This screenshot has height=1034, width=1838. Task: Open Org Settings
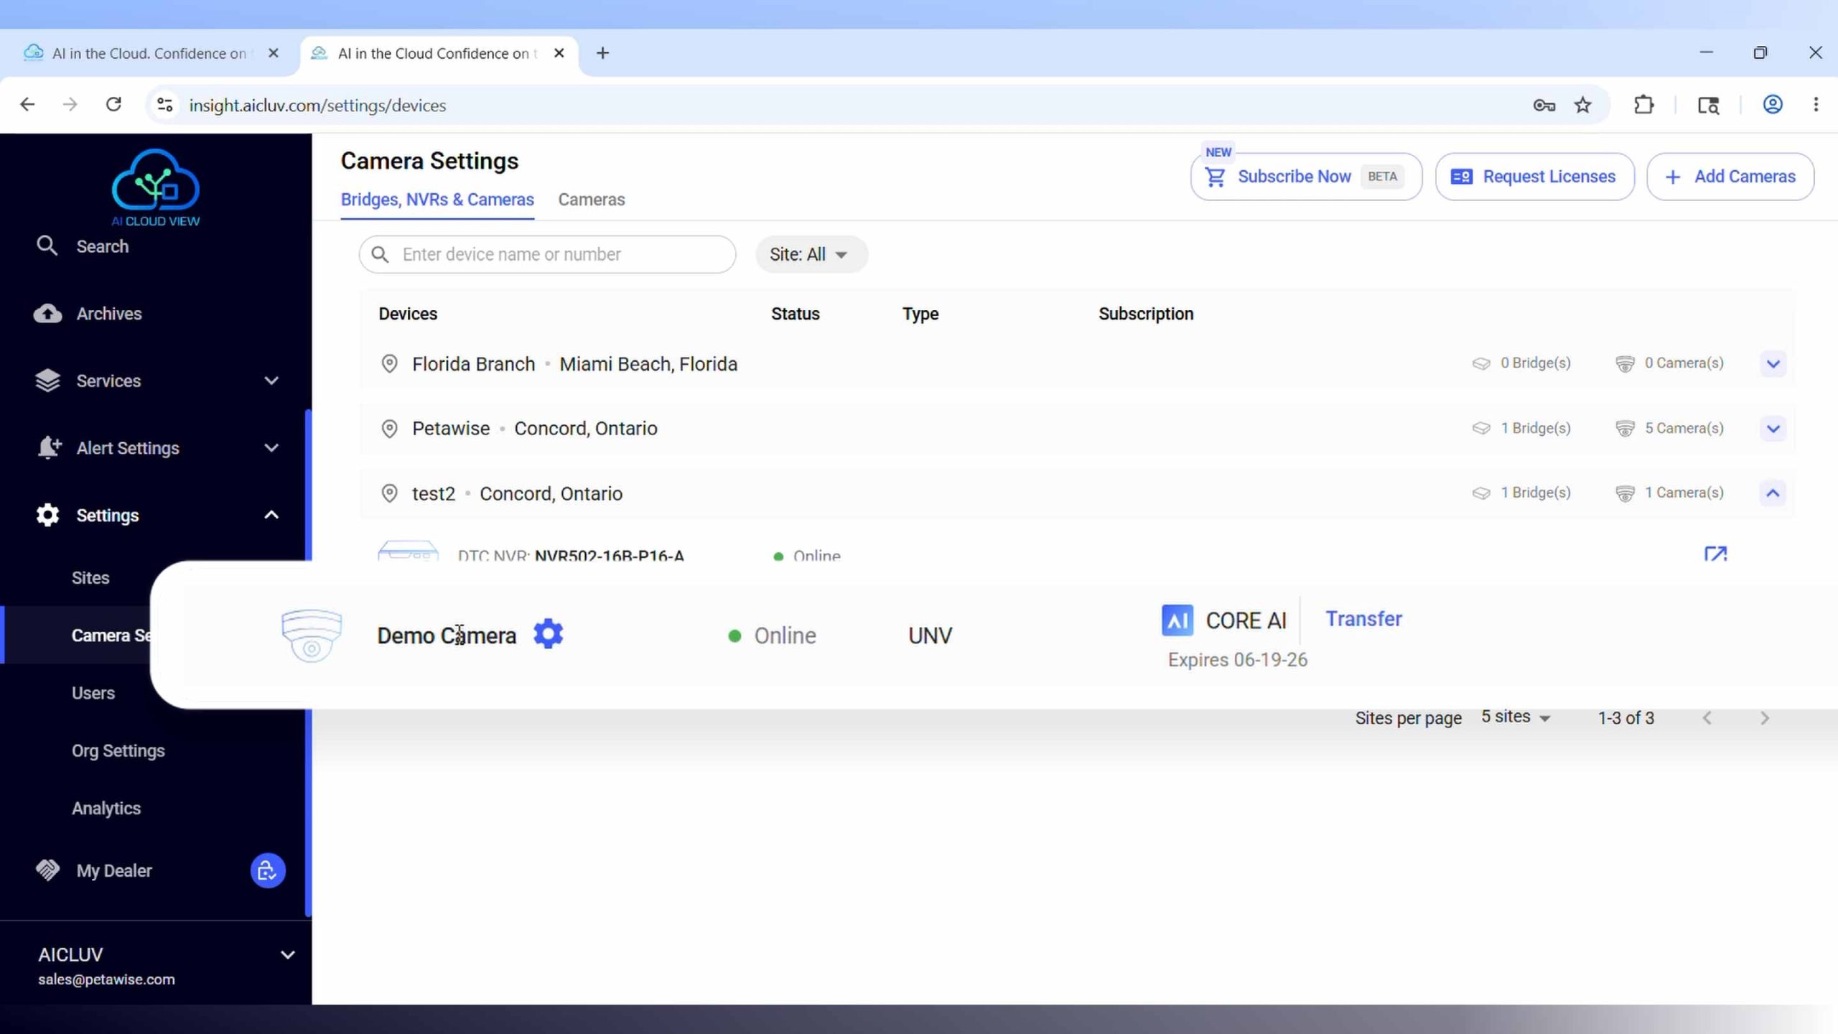(x=118, y=750)
